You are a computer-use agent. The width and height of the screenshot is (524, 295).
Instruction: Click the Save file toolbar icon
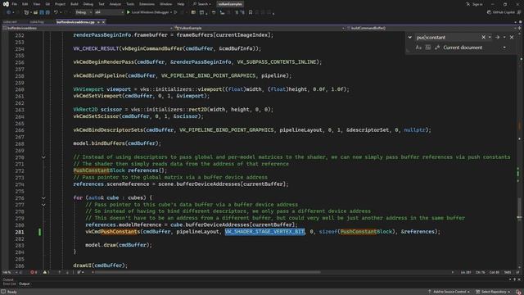point(42,12)
